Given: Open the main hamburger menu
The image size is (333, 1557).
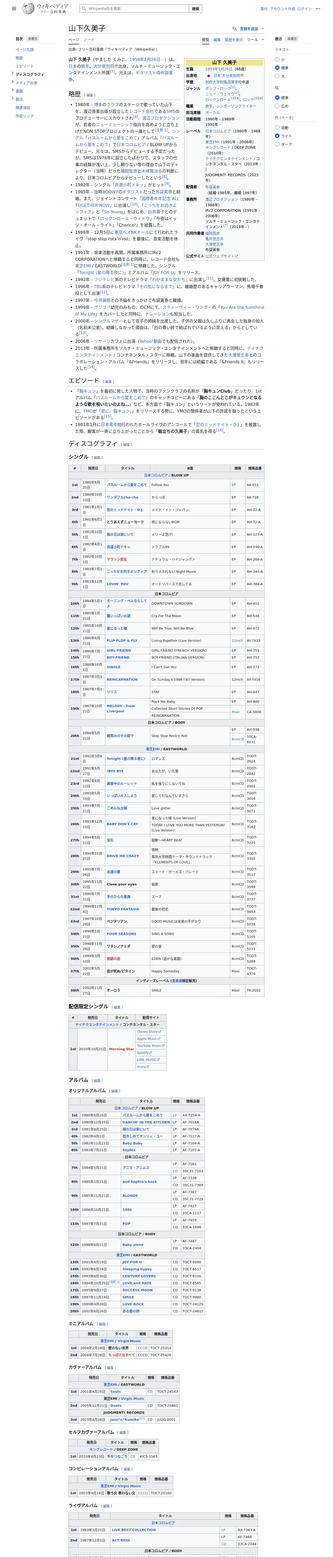Looking at the screenshot, I should pyautogui.click(x=14, y=9).
